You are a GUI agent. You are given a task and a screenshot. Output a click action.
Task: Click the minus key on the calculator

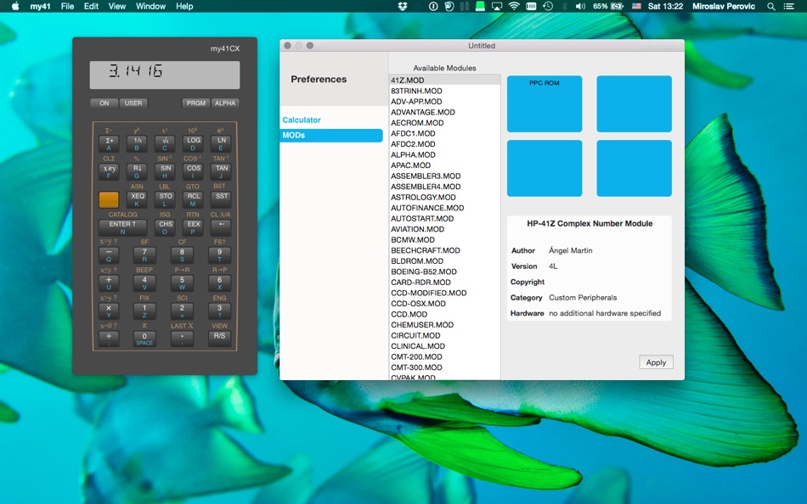tap(109, 255)
